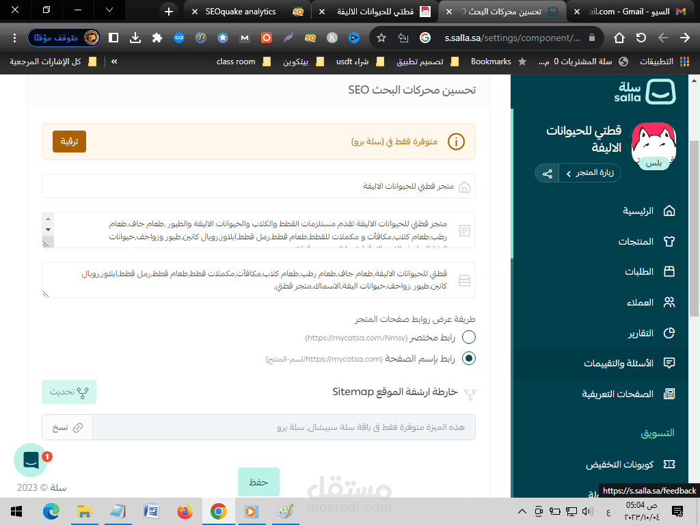Visit store via زيارة المتجر button
The width and height of the screenshot is (700, 525).
(590, 173)
